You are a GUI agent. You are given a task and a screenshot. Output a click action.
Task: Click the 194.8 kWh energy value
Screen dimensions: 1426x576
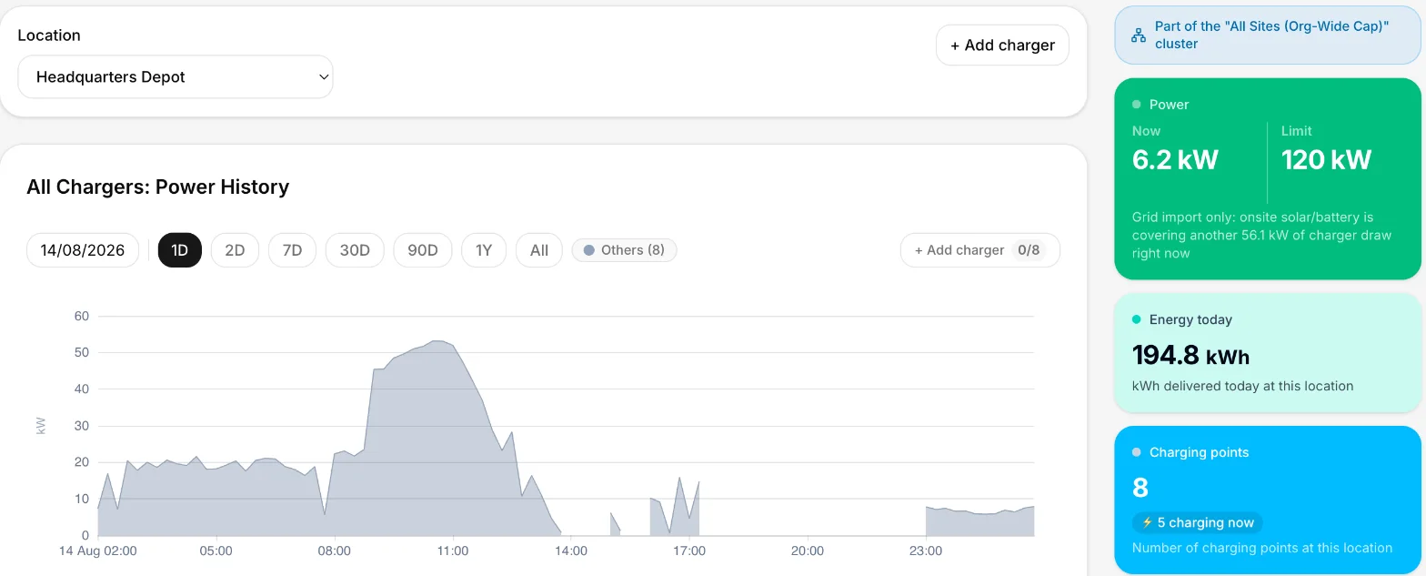coord(1190,355)
